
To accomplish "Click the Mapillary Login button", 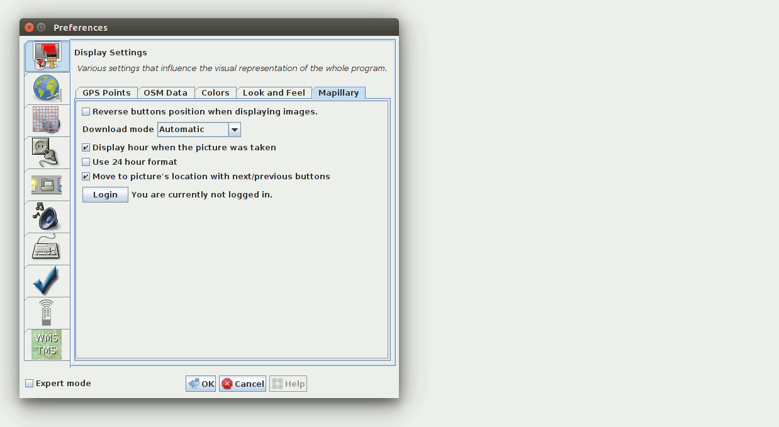I will point(105,195).
